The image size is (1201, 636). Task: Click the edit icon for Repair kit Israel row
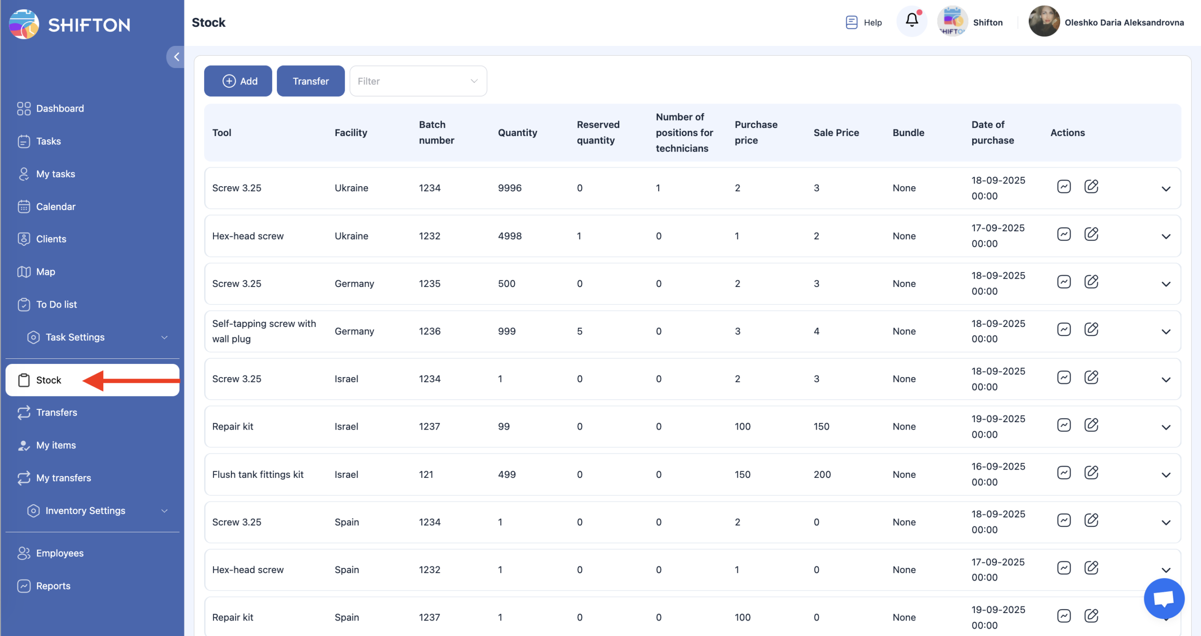[x=1091, y=425]
